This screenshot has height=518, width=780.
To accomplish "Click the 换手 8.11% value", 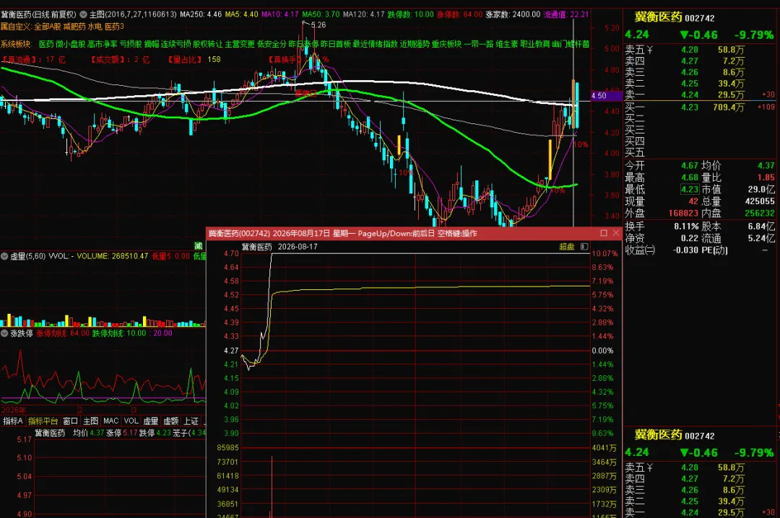I will [x=687, y=227].
